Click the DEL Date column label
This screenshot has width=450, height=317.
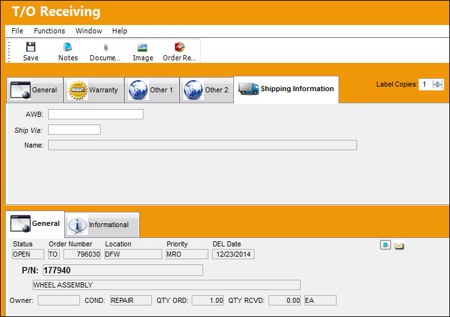(227, 244)
